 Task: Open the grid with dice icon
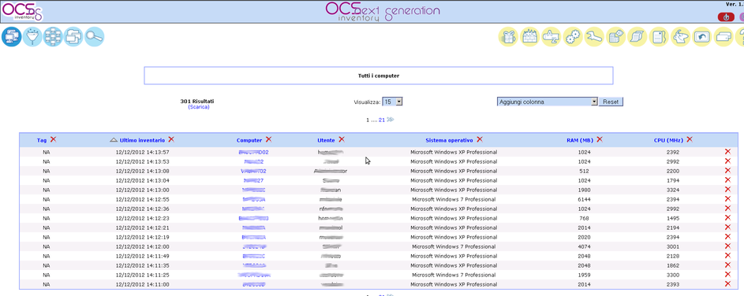click(616, 36)
